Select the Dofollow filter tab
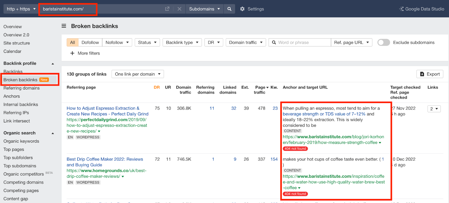The image size is (449, 203). tap(90, 42)
